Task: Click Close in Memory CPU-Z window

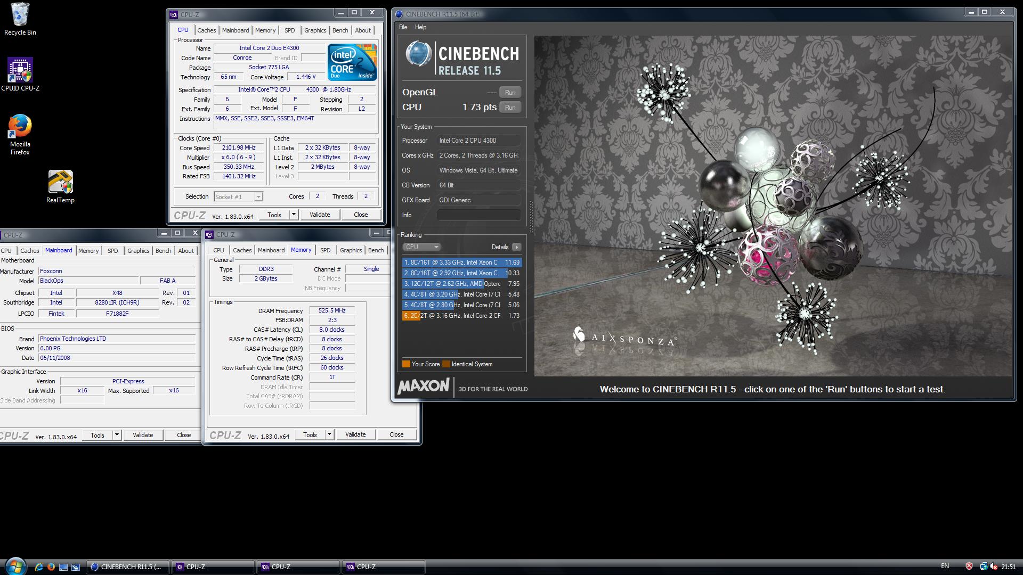Action: coord(396,434)
